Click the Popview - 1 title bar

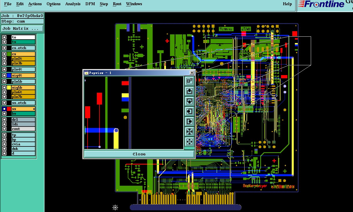139,73
